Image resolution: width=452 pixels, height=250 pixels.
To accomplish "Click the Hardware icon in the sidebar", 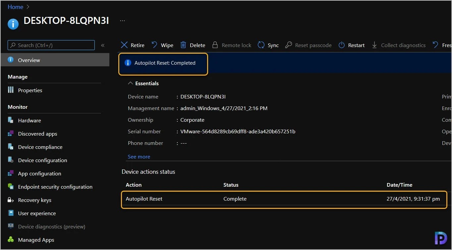I will [11, 120].
